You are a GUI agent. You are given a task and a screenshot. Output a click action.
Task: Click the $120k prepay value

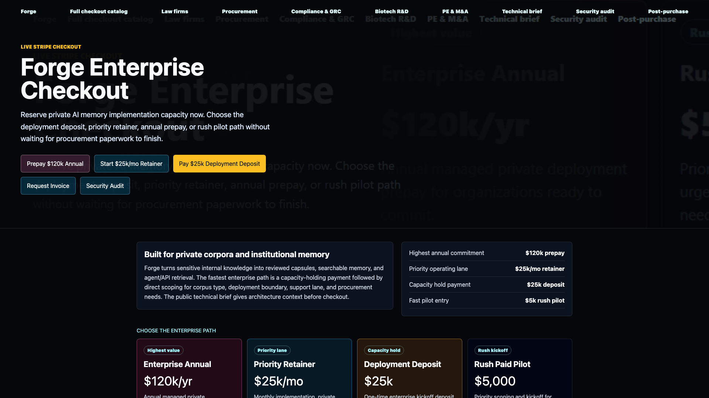click(x=545, y=253)
